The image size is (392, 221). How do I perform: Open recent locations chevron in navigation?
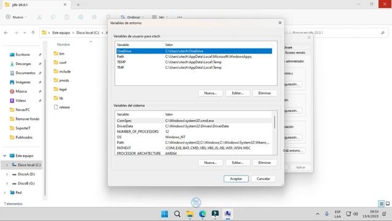24,33
